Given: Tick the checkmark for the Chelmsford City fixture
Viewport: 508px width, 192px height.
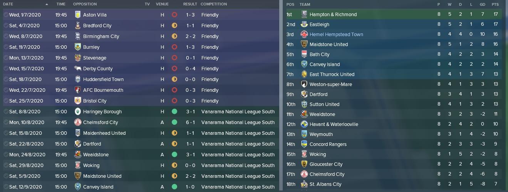Looking at the screenshot, I should pyautogui.click(x=6, y=122).
